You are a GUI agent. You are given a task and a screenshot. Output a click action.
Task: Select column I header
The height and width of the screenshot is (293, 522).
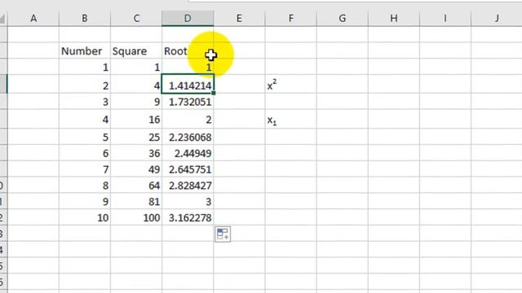(445, 18)
